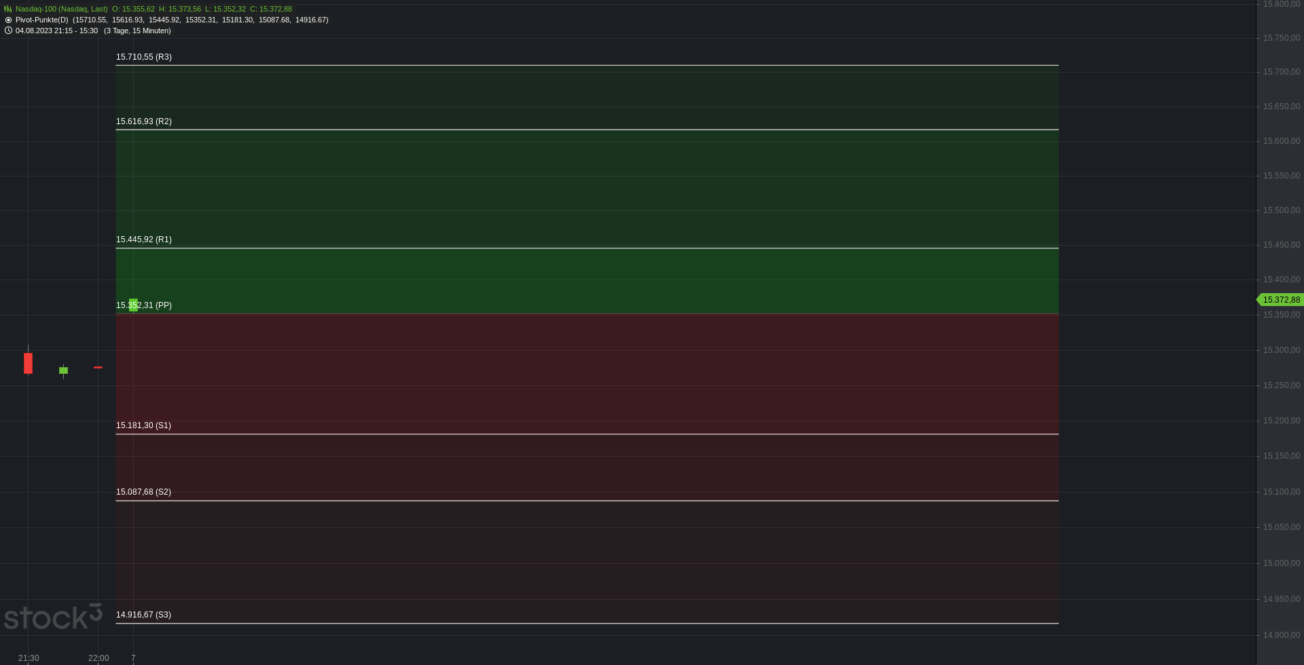Open the Nasdaq-100 (Nasdaq, Last) legend label

point(62,9)
